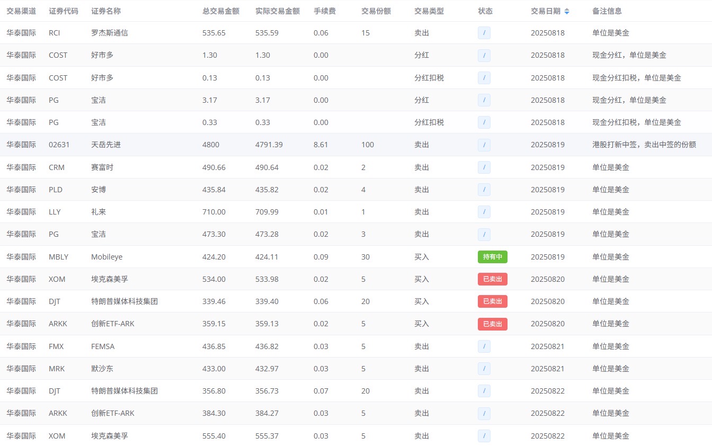Click the 384.30 total amount cell
This screenshot has width=712, height=446.
pyautogui.click(x=214, y=413)
